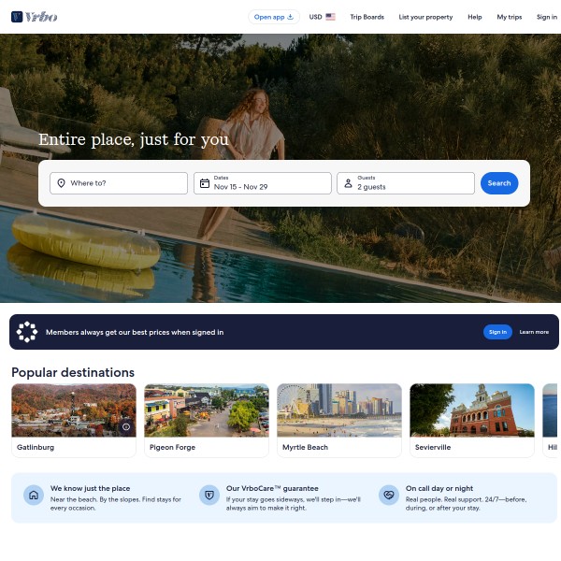
Task: Click Sign in at top right
Action: click(547, 17)
